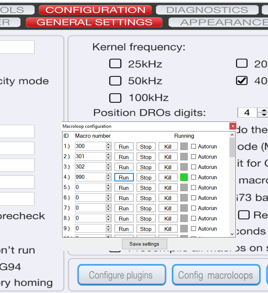Run macro 301 in row 2
The width and height of the screenshot is (268, 293).
(x=124, y=157)
